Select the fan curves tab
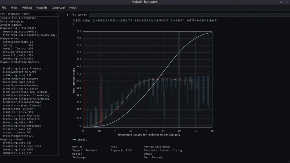Screen dimensions: 290x163 click(79, 14)
